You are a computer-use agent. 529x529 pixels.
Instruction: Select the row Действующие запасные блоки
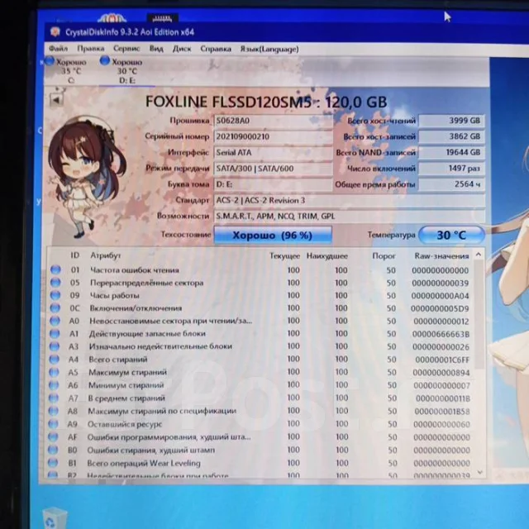tap(260, 334)
